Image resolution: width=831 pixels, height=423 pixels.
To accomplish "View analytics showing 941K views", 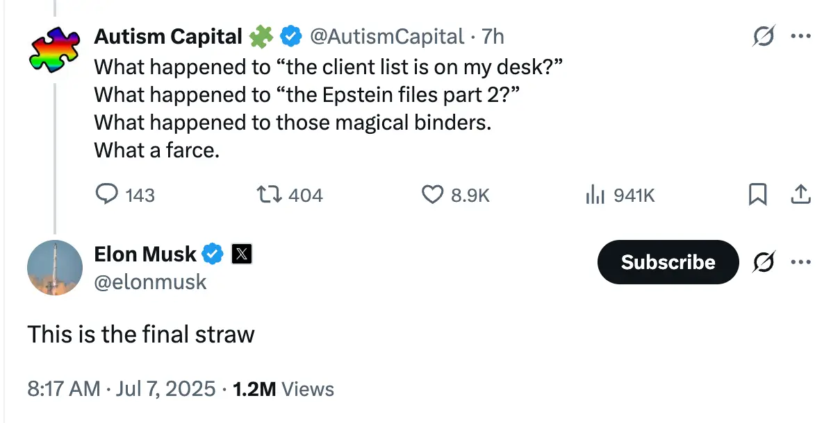I will click(x=596, y=195).
